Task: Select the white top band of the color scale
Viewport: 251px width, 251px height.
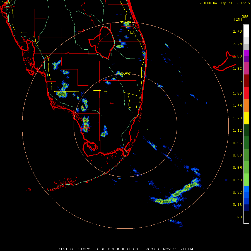Action: [246, 31]
